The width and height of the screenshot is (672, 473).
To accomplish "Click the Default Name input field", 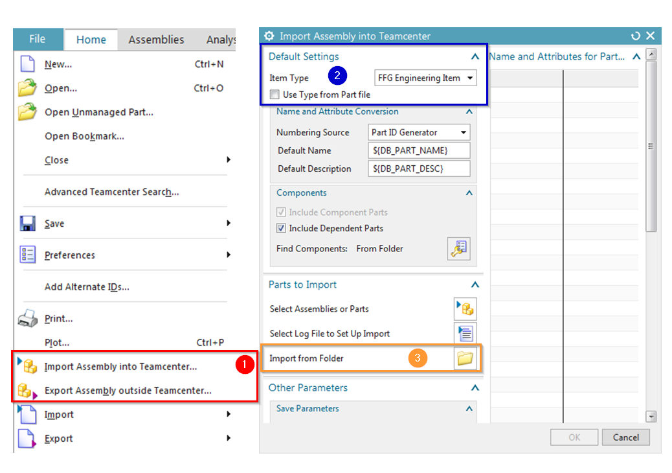I will pyautogui.click(x=418, y=150).
